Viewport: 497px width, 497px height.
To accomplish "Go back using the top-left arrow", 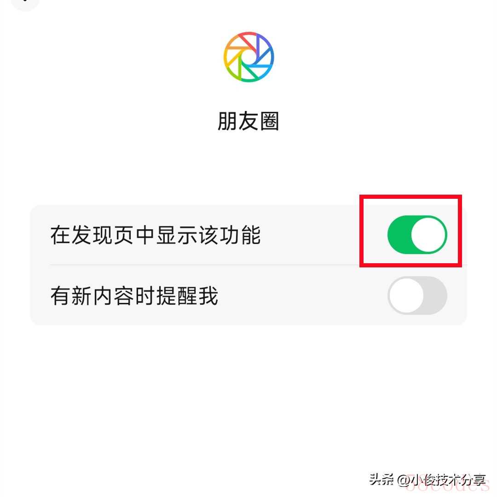I will (25, 3).
